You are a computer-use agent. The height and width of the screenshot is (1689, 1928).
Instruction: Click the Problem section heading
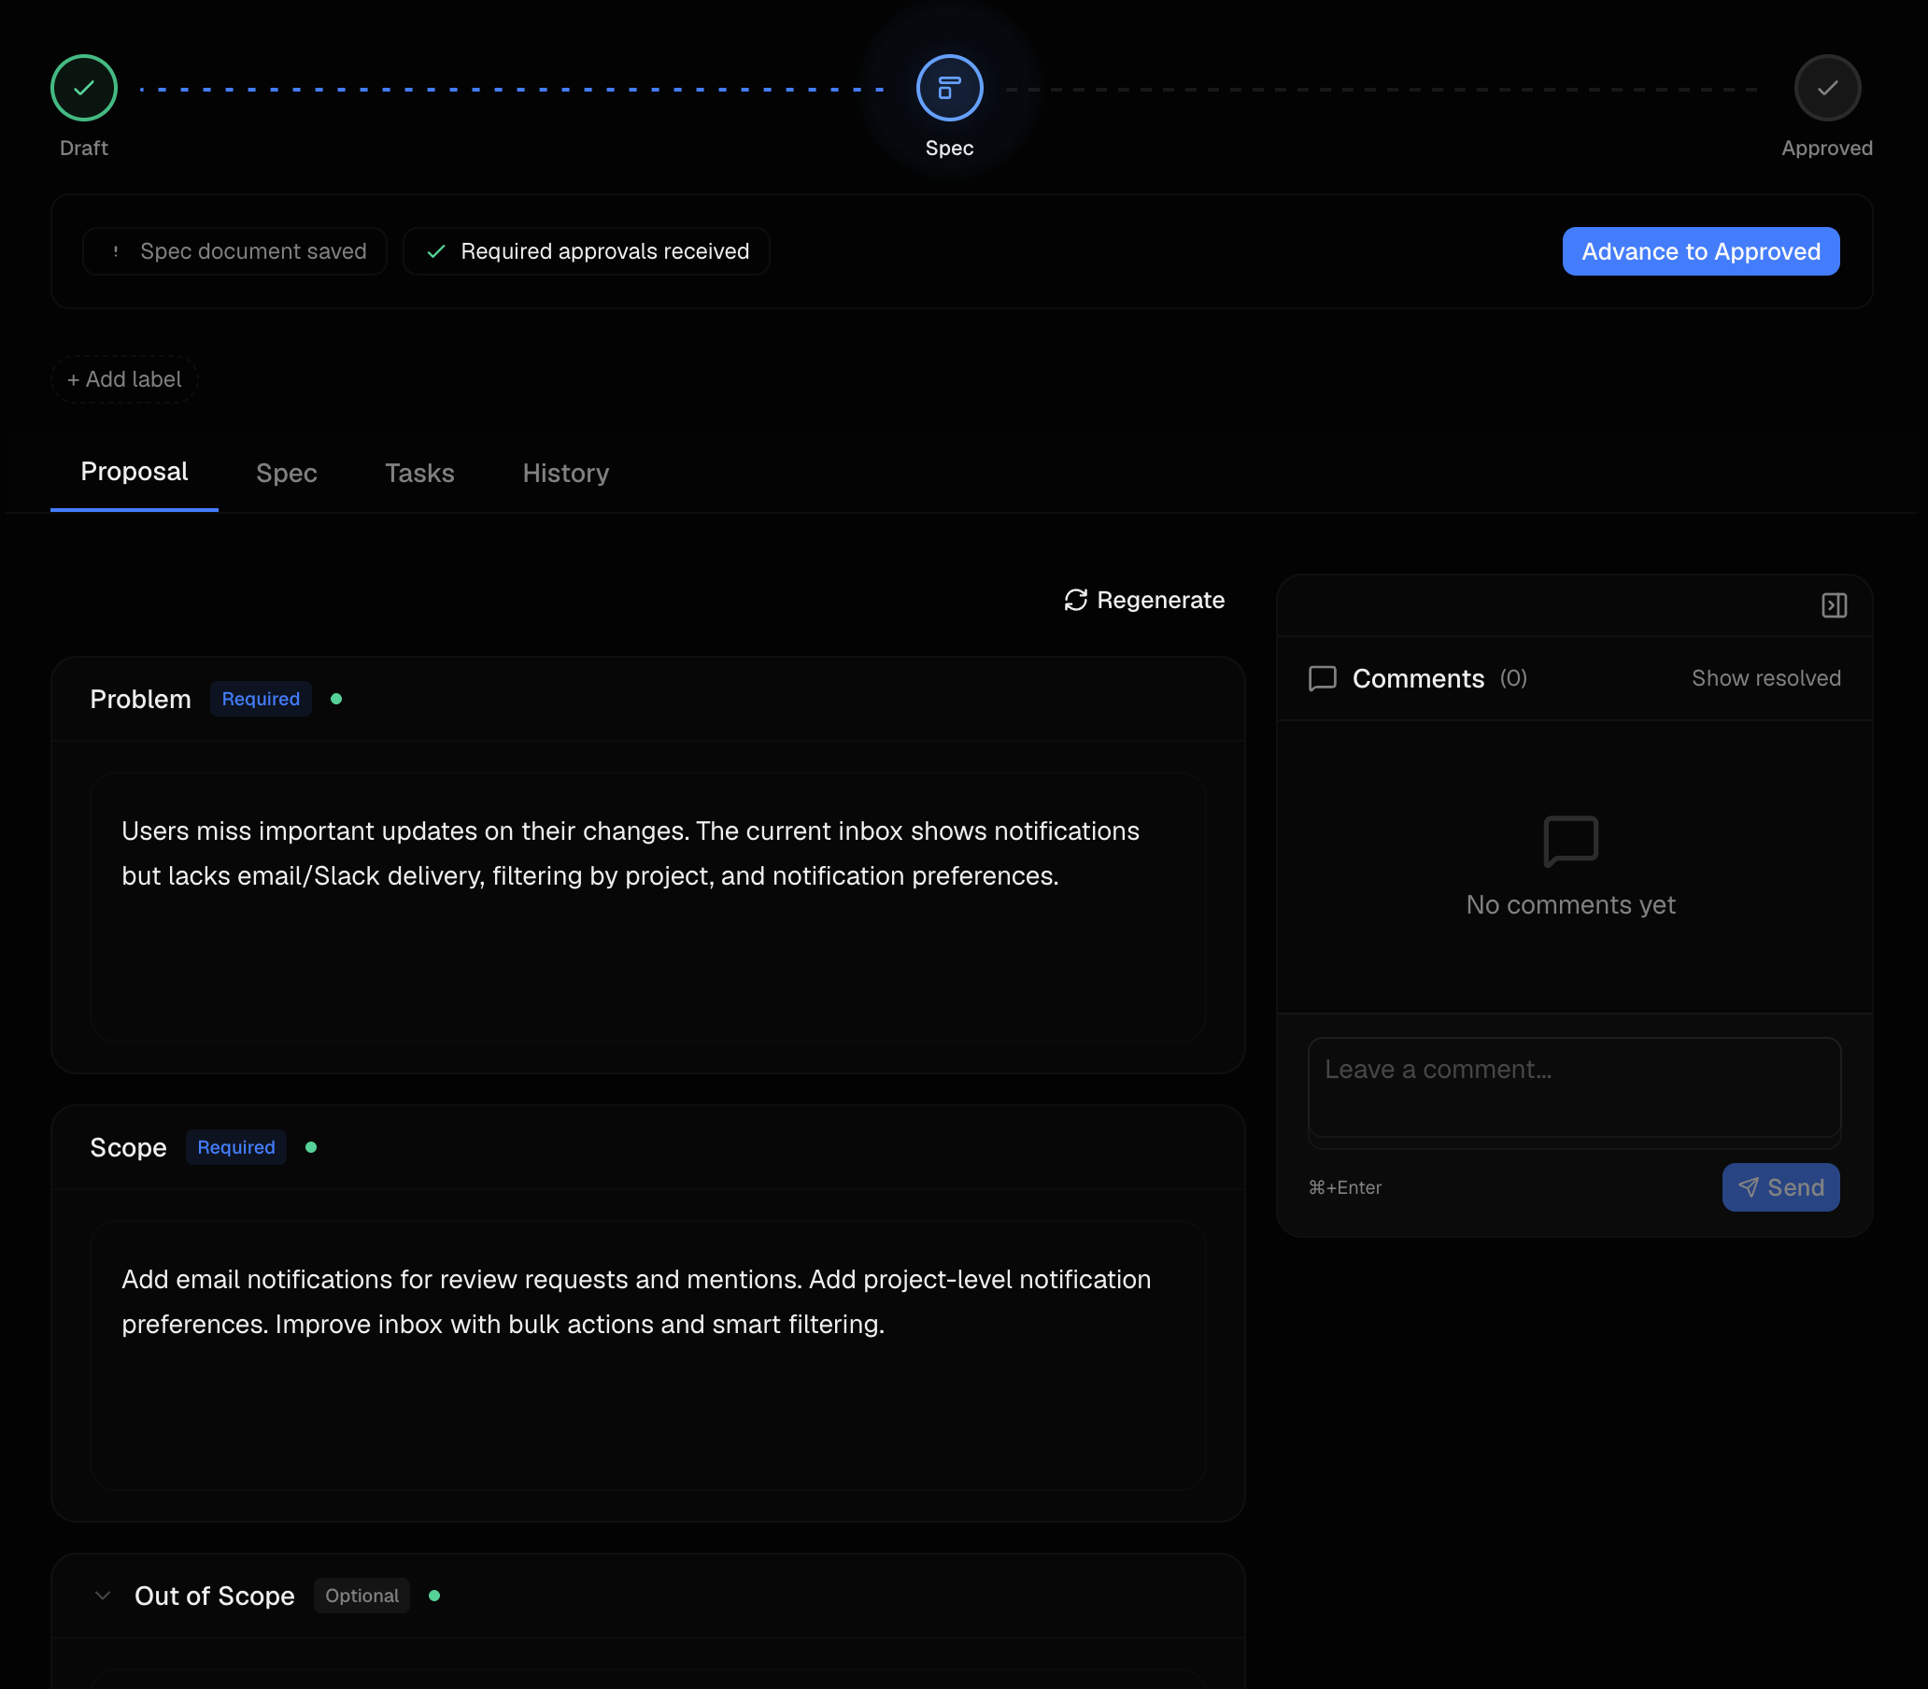[x=140, y=700]
